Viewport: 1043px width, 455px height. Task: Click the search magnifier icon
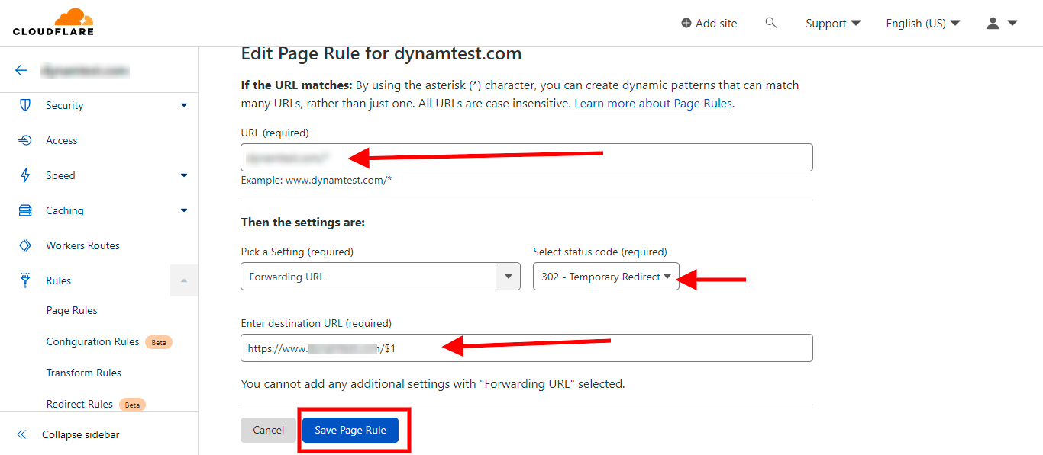(x=771, y=23)
